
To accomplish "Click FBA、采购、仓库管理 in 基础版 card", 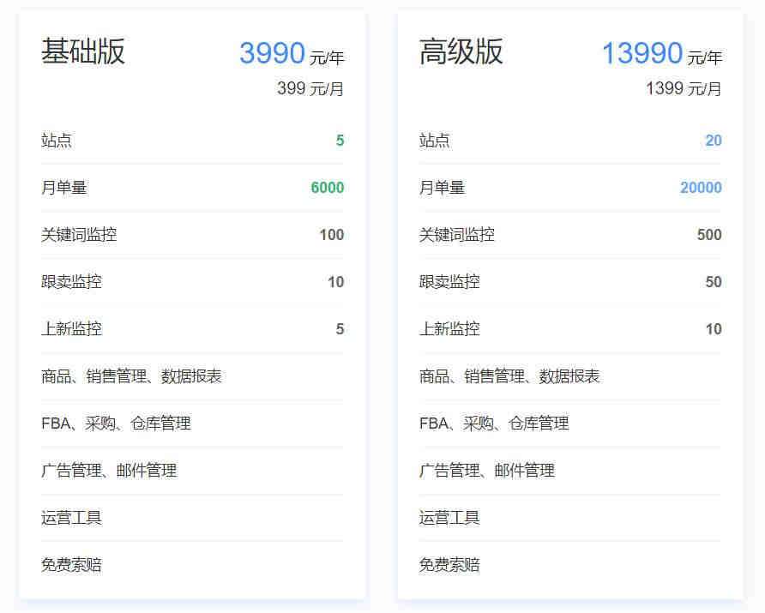I will [116, 424].
